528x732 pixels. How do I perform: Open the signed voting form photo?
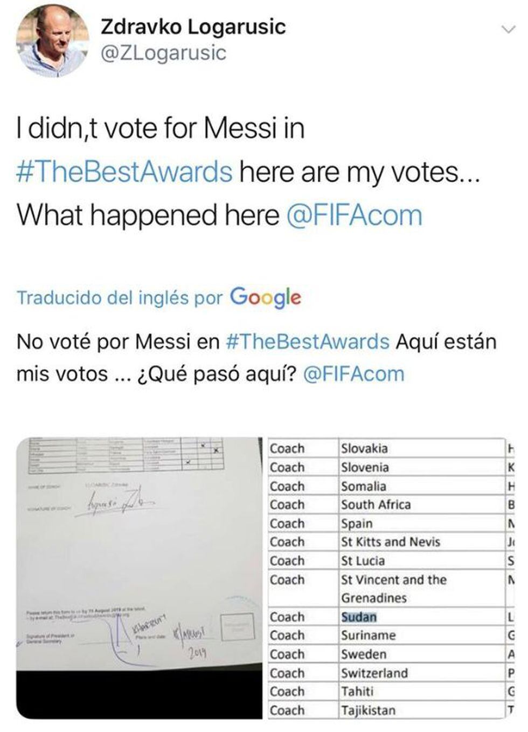[140, 577]
